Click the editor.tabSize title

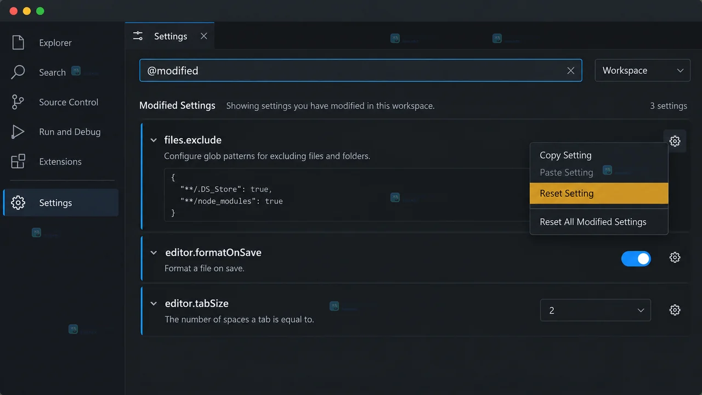[197, 303]
